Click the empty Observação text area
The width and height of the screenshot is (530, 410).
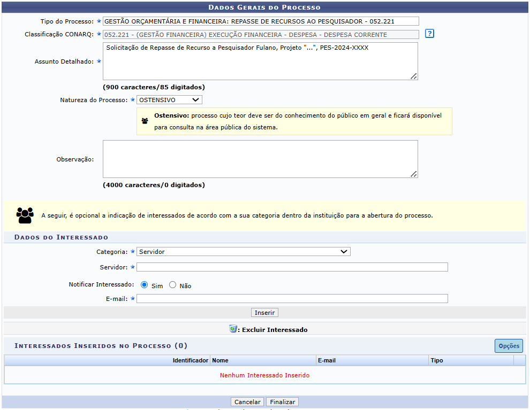(x=260, y=159)
